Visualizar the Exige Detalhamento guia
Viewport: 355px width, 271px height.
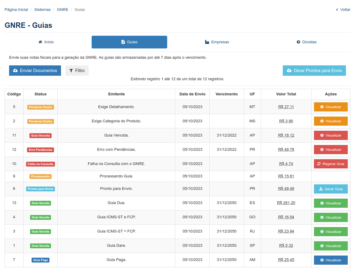331,107
